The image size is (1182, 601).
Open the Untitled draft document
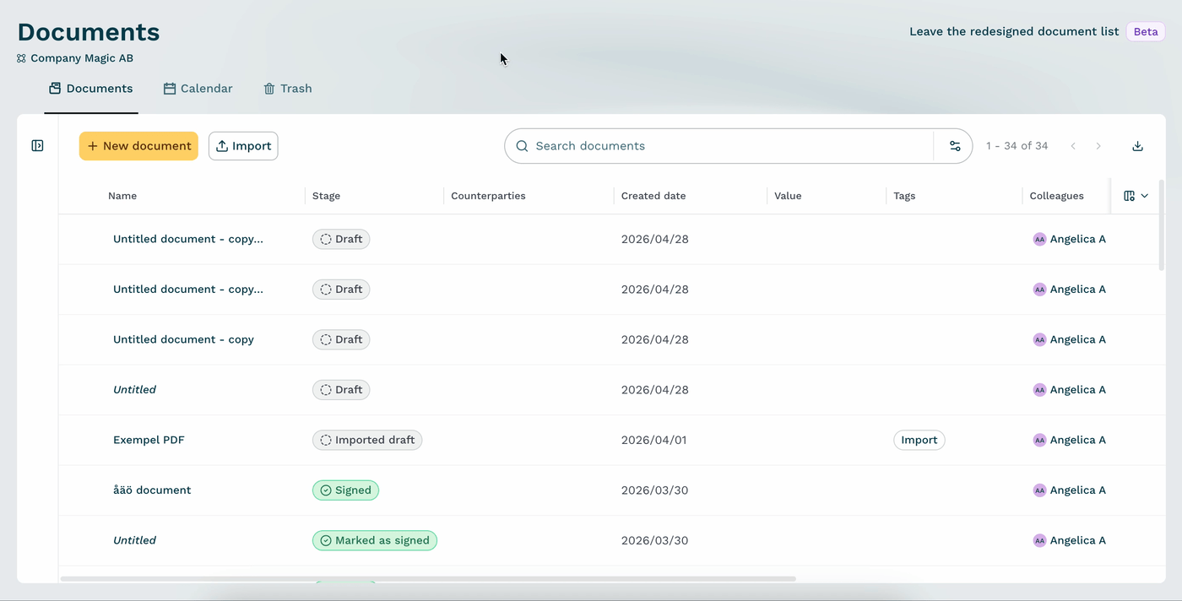click(134, 390)
